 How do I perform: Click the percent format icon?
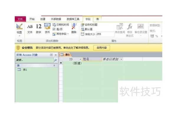[157, 36]
